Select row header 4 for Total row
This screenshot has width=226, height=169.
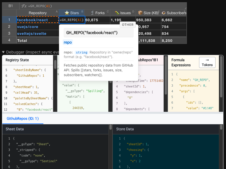coord(9,40)
